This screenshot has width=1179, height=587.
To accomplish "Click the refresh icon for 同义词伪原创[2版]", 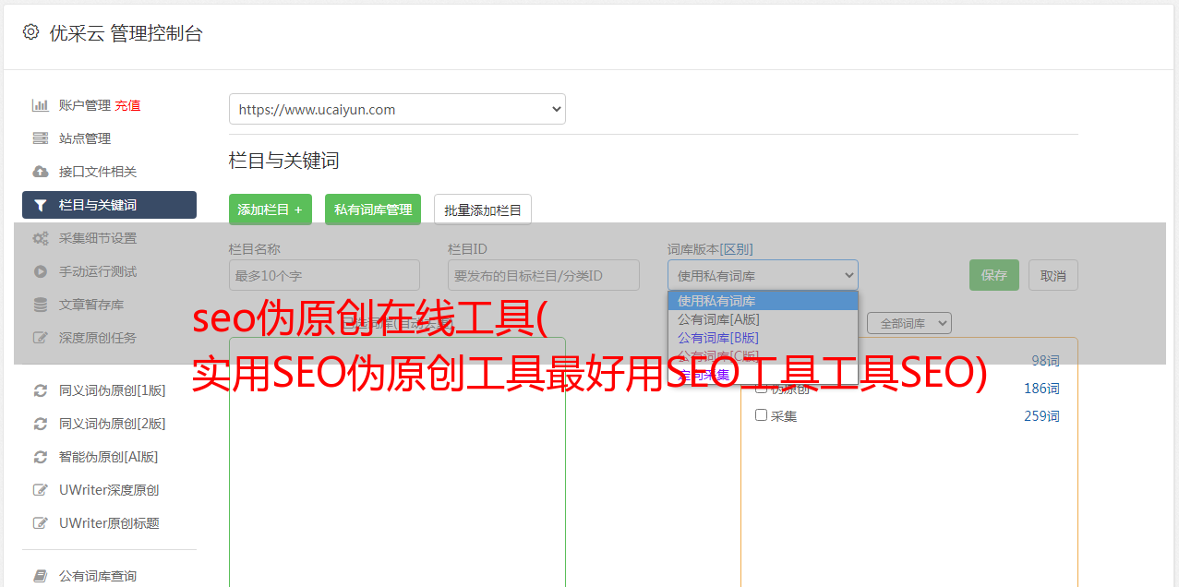I will click(x=41, y=424).
